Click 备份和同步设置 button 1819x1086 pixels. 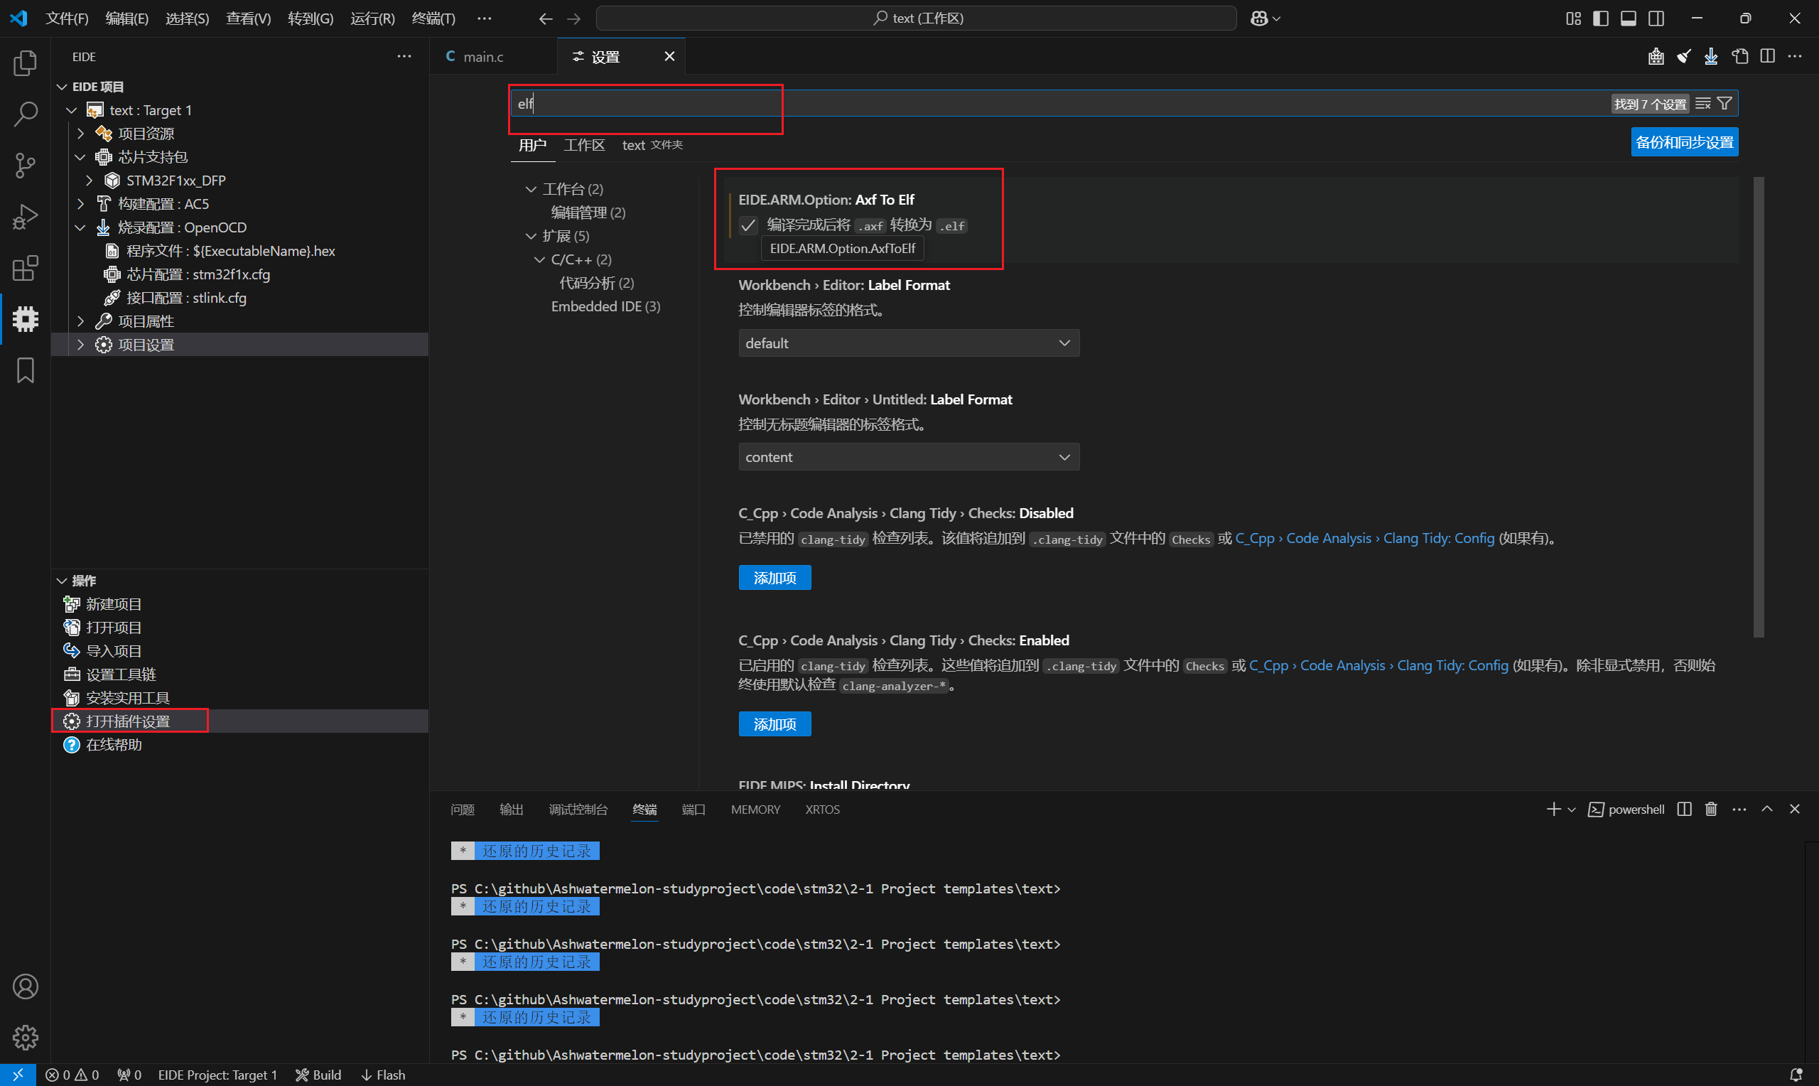click(x=1684, y=142)
